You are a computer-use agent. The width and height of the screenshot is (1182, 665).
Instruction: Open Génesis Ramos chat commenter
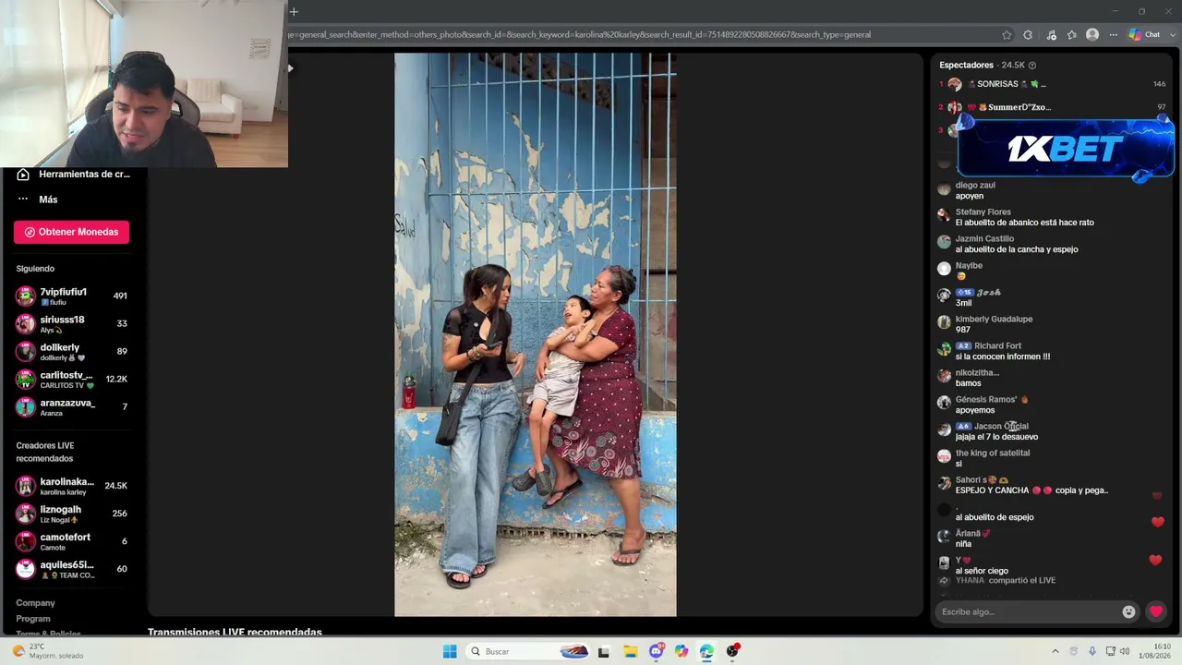[986, 400]
